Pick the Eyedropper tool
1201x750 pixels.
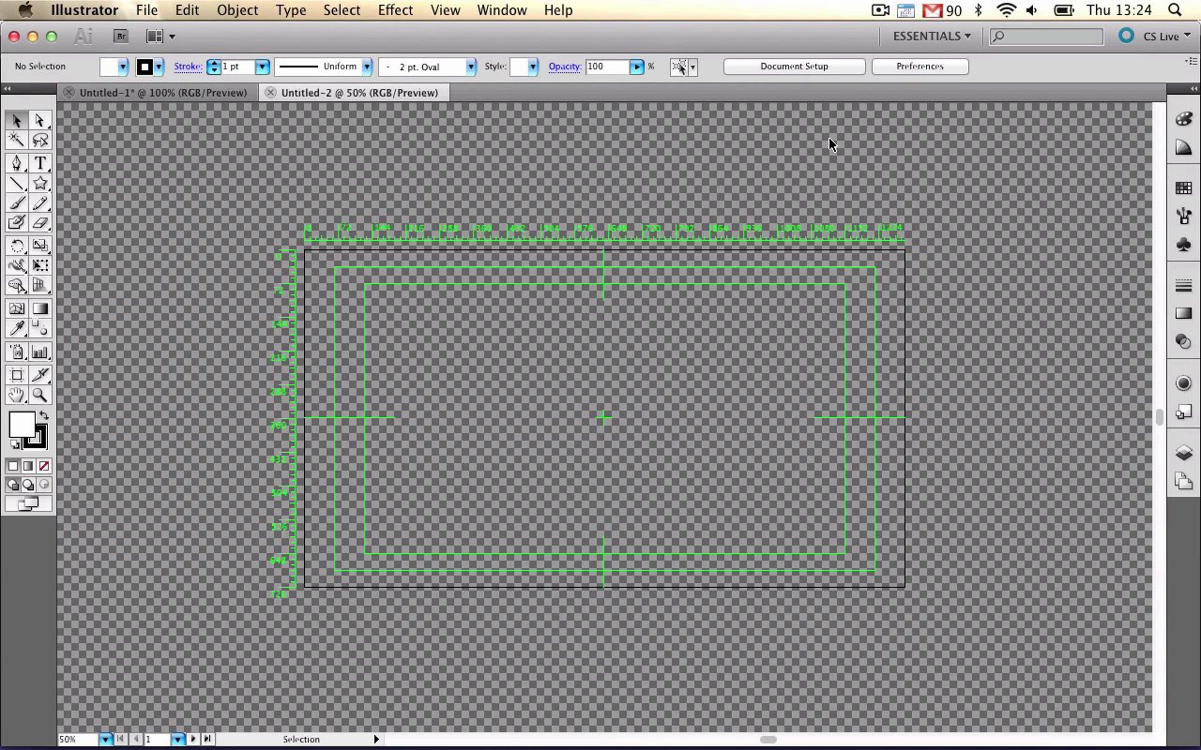(16, 328)
